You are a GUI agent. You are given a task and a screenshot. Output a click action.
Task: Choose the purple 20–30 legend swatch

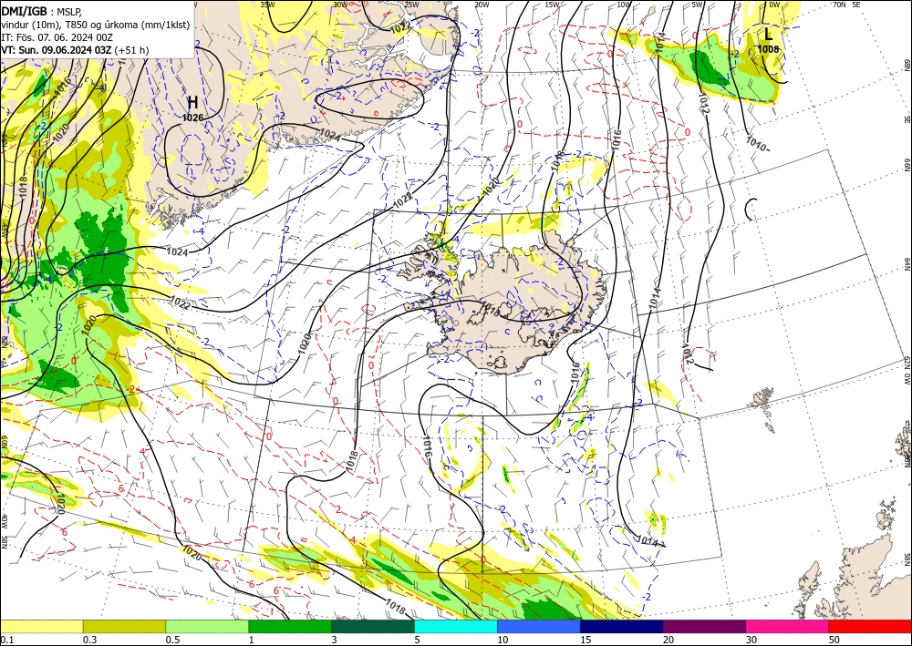(704, 626)
